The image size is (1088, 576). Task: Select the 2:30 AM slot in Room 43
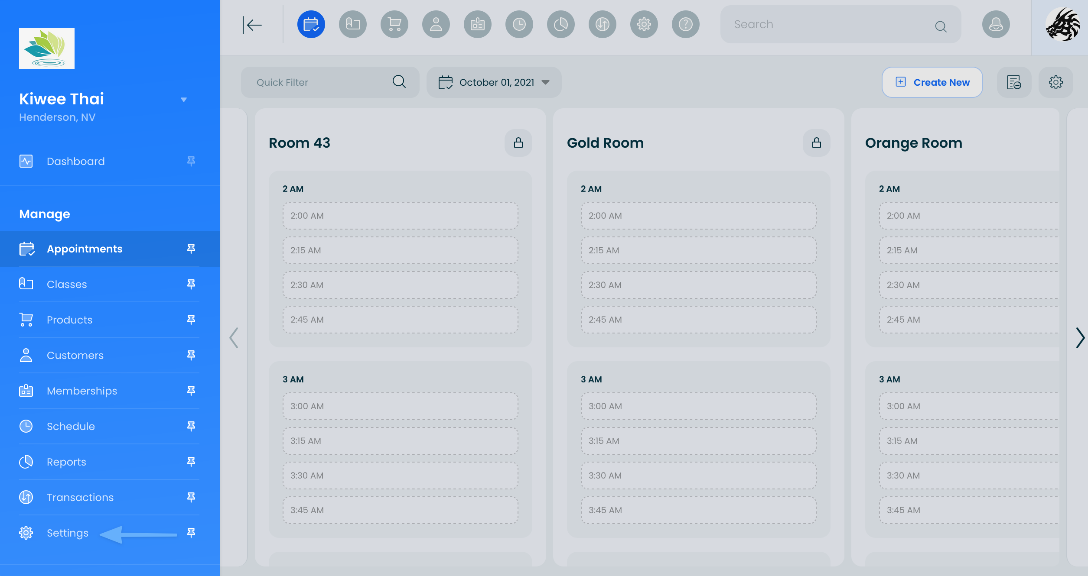pos(400,285)
